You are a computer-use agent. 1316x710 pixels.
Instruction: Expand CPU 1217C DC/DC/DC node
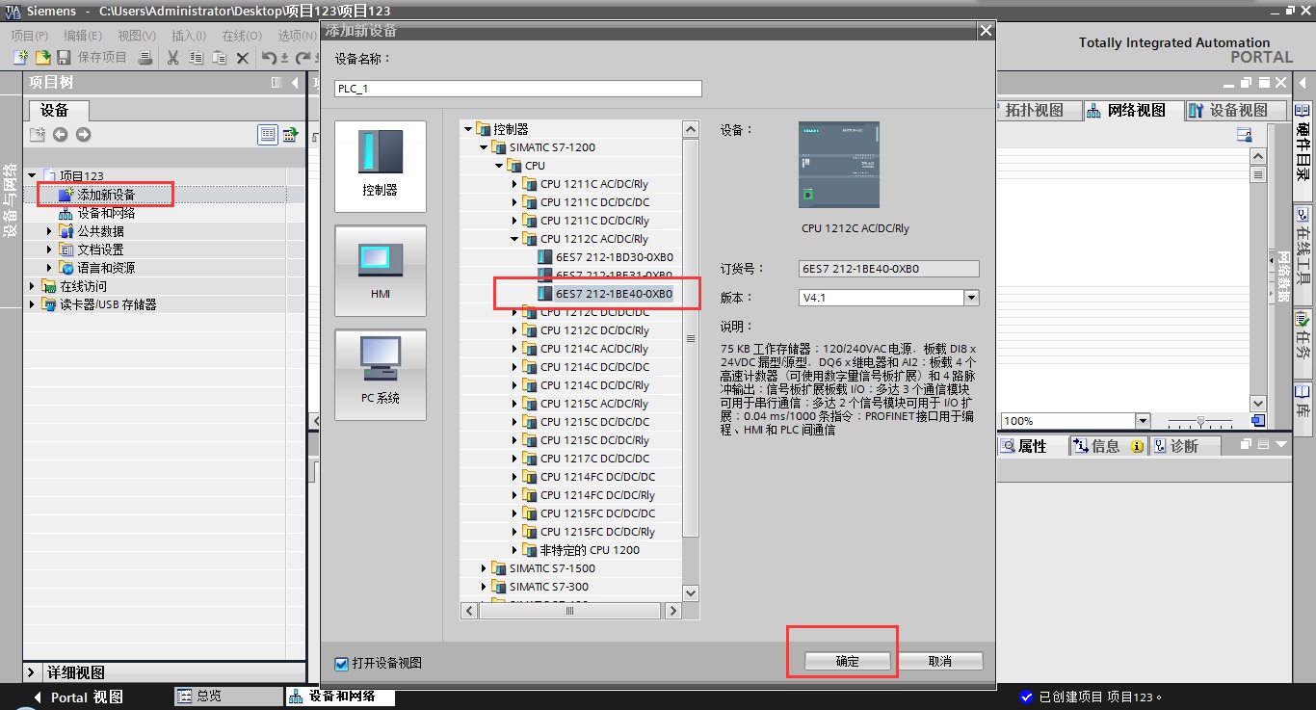[x=514, y=459]
